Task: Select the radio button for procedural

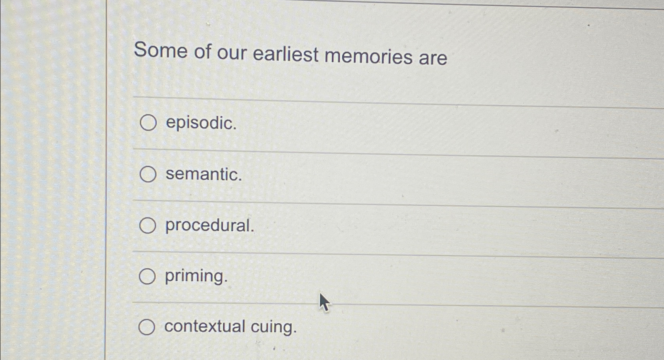Action: coord(148,225)
